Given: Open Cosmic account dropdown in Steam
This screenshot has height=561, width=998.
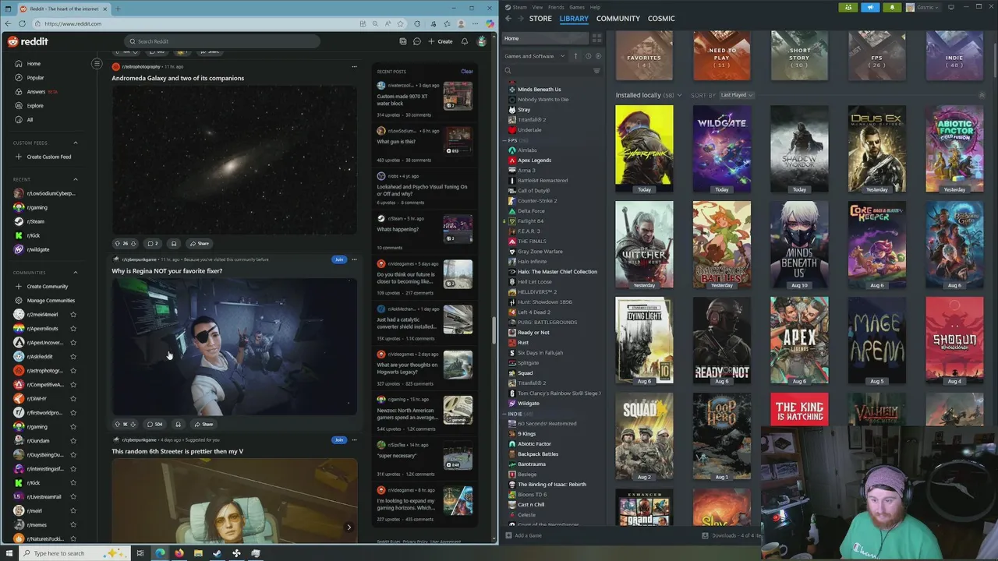Looking at the screenshot, I should 922,7.
